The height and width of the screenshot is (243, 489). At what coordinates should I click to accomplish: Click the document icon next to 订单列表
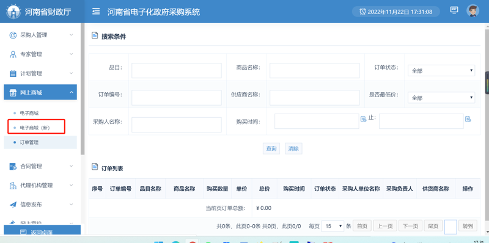[95, 167]
